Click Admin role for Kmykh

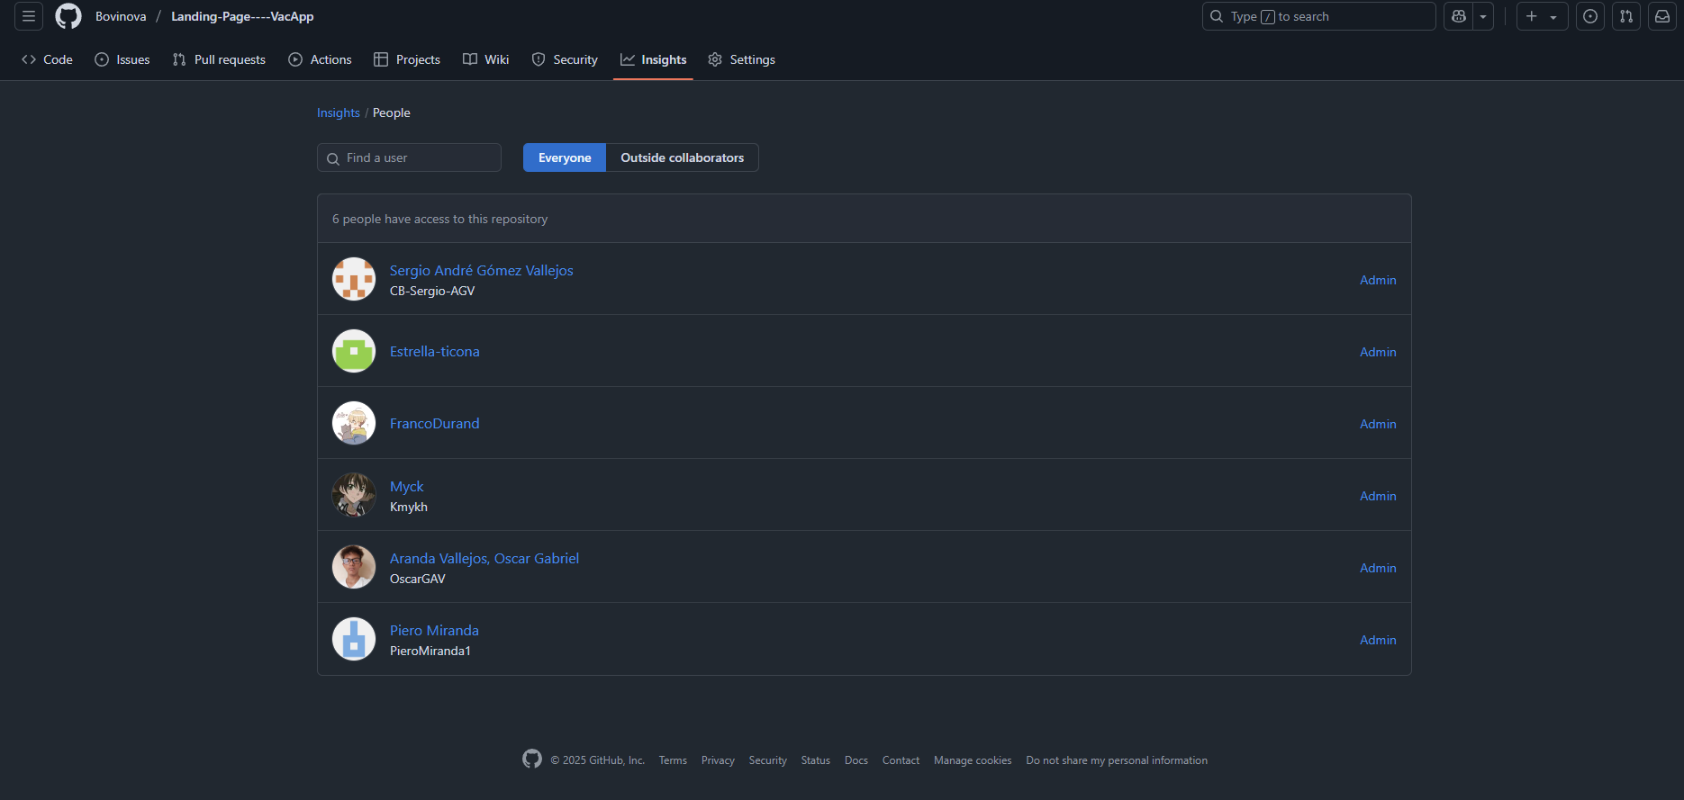(x=1378, y=496)
